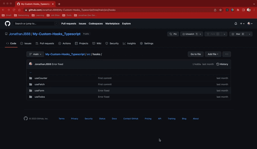The width and height of the screenshot is (257, 149).
Task: Click Explore in the top navigation
Action: click(126, 23)
